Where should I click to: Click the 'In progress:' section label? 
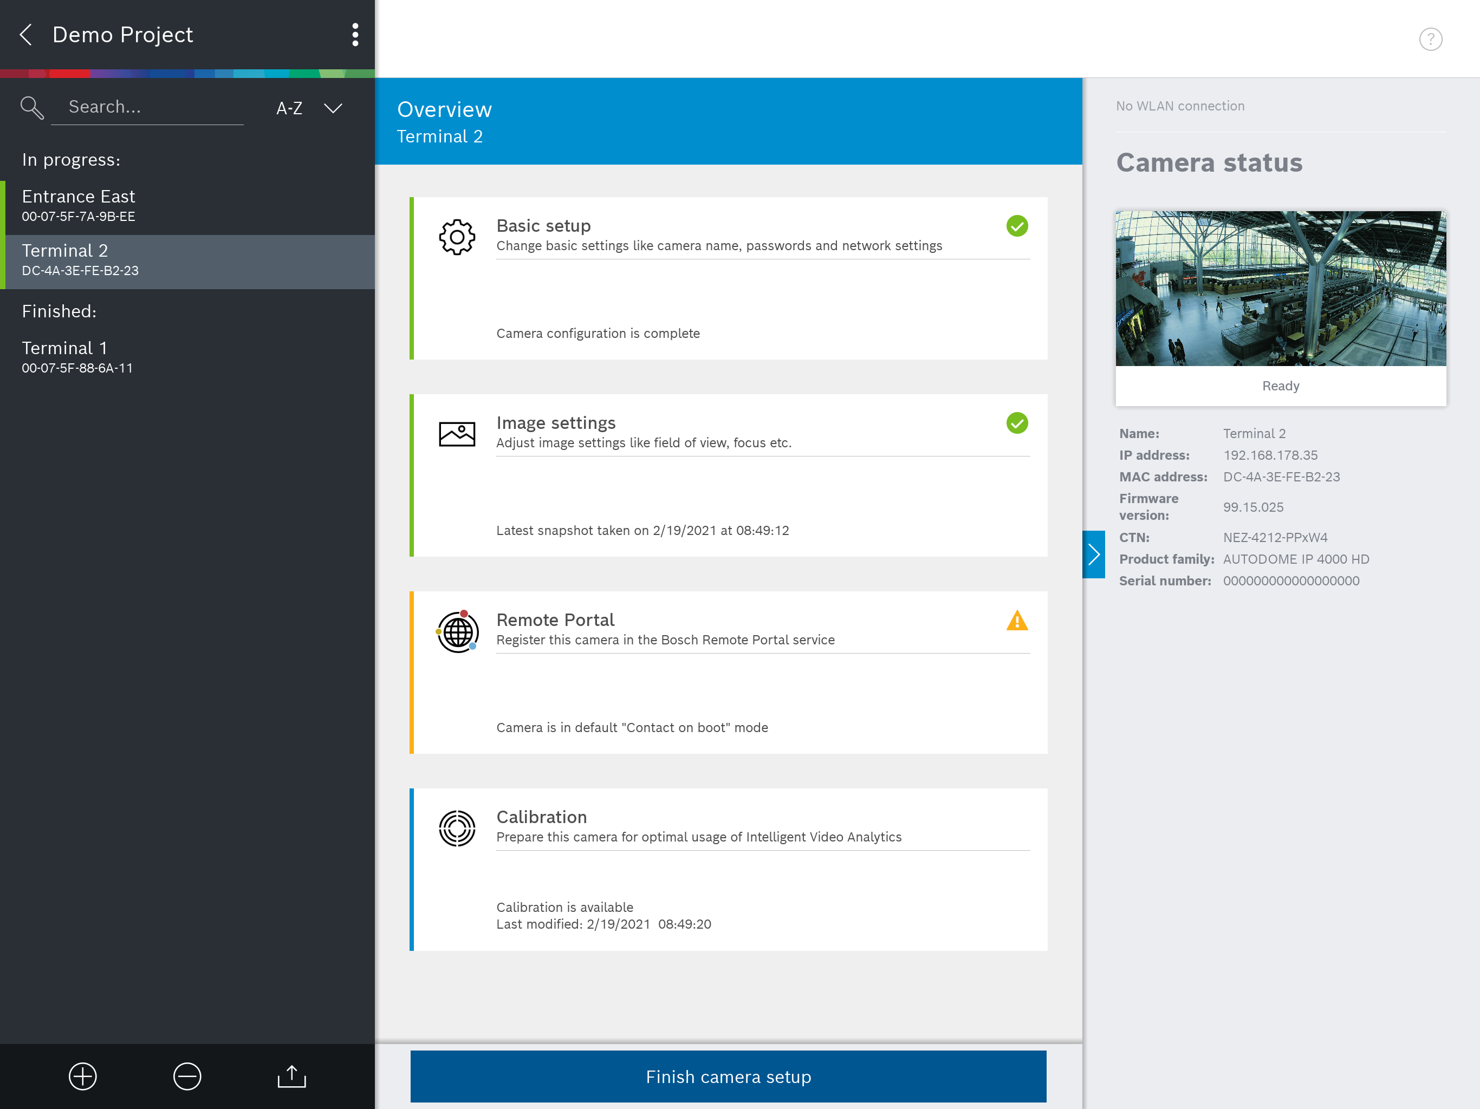point(71,160)
